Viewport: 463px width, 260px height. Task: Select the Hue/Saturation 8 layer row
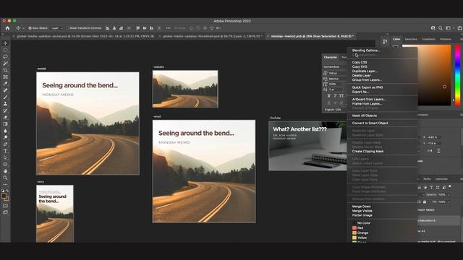[439, 220]
